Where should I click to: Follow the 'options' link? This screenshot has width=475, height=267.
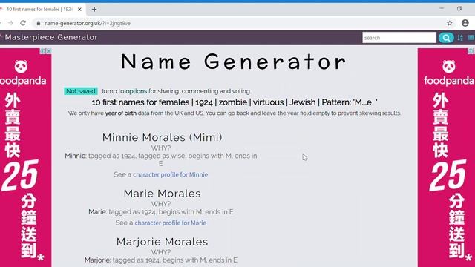pyautogui.click(x=136, y=91)
